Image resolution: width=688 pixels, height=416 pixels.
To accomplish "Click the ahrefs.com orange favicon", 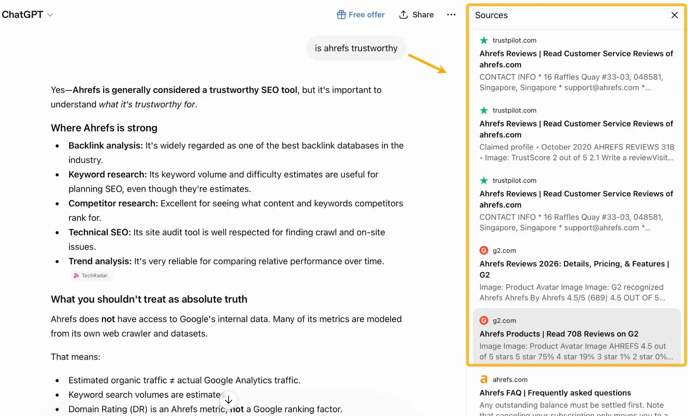I will [484, 379].
